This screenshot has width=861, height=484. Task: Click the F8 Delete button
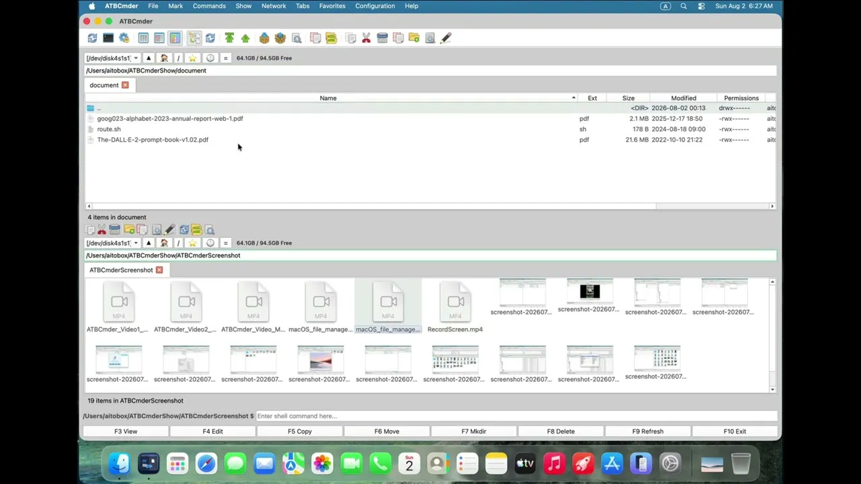pyautogui.click(x=561, y=432)
